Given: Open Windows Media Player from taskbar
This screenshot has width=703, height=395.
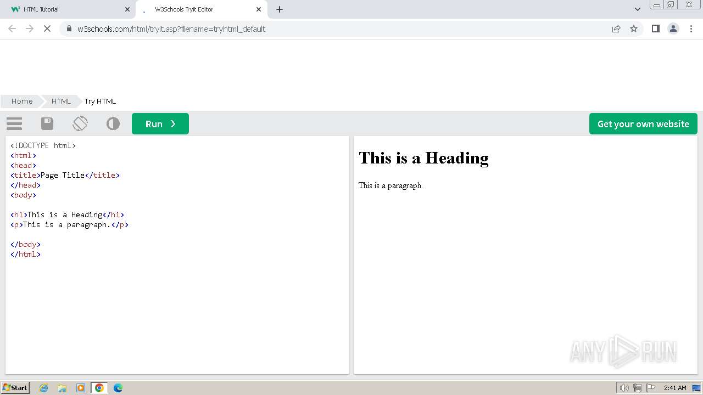Looking at the screenshot, I should pyautogui.click(x=81, y=388).
